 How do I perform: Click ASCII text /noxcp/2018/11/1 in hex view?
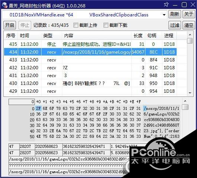pyautogui.click(x=161, y=108)
